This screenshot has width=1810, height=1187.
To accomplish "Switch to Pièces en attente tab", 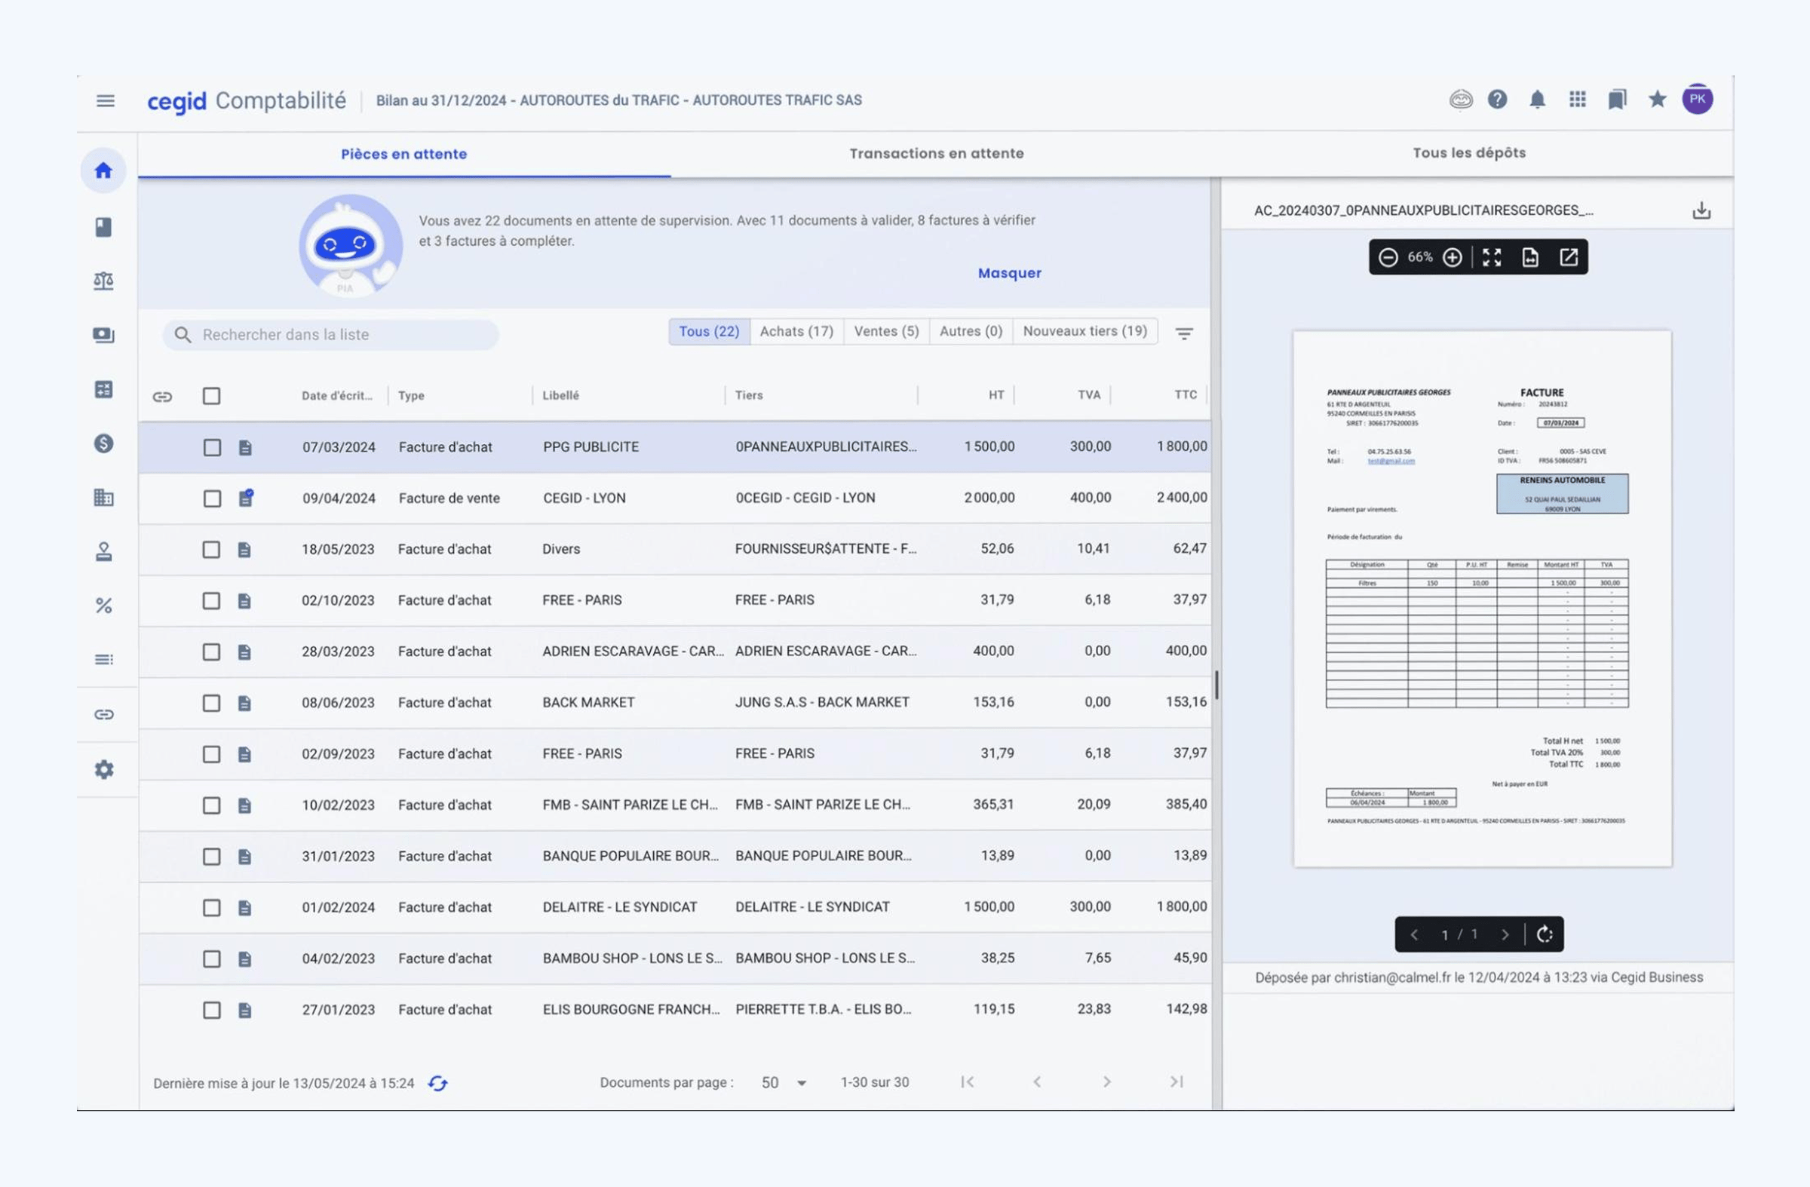I will pyautogui.click(x=403, y=155).
